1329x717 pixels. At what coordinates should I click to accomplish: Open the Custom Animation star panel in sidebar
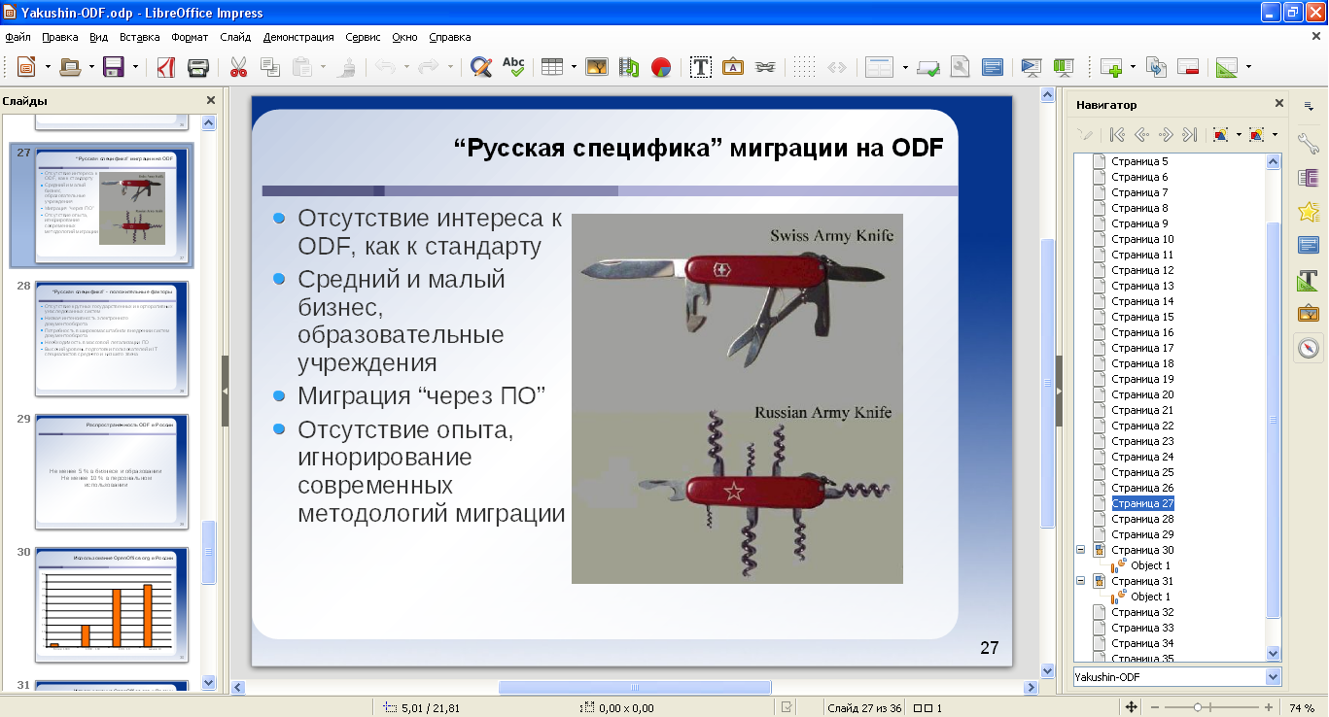(1309, 212)
